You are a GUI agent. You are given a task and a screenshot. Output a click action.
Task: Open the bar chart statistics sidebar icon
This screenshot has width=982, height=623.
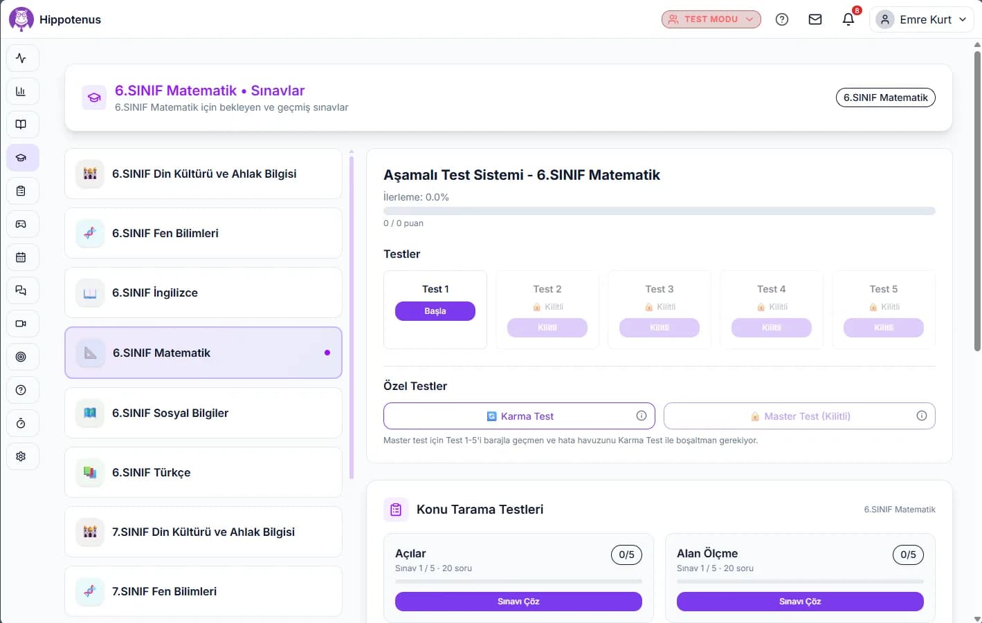pos(21,91)
